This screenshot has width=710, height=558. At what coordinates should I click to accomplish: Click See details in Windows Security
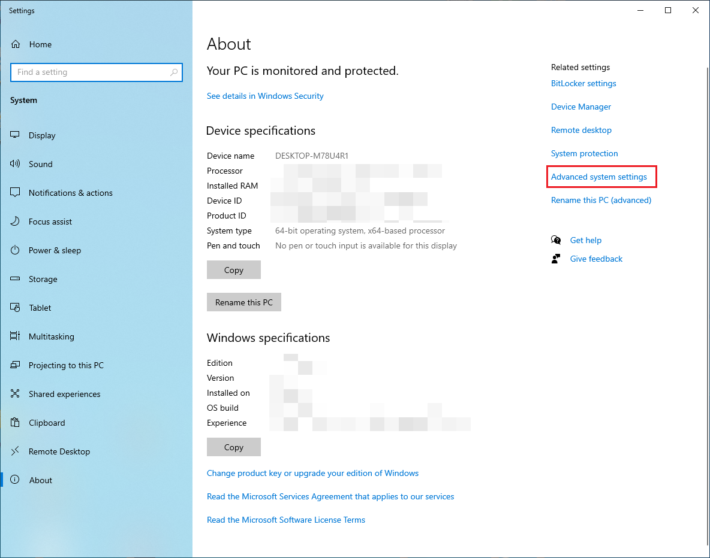point(265,96)
